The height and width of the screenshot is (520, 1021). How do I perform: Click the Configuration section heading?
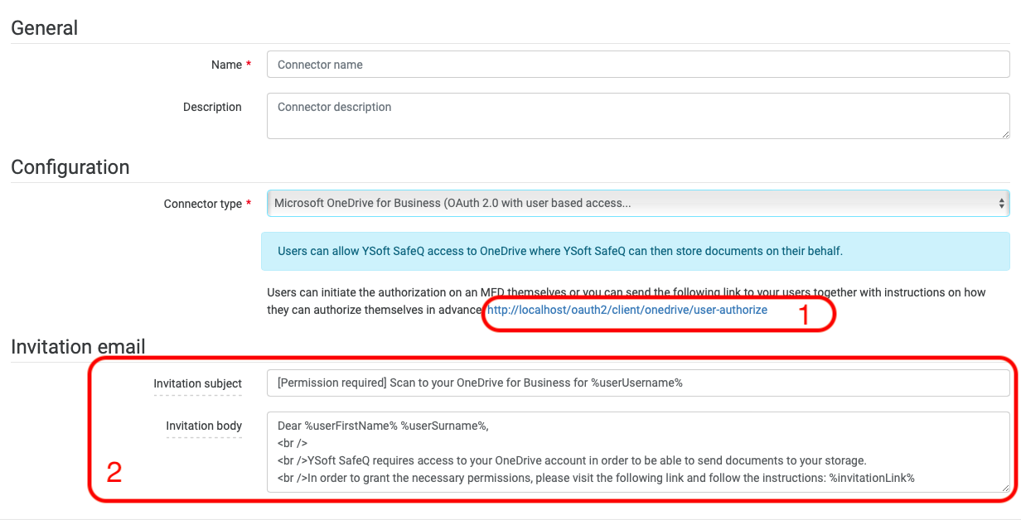70,166
